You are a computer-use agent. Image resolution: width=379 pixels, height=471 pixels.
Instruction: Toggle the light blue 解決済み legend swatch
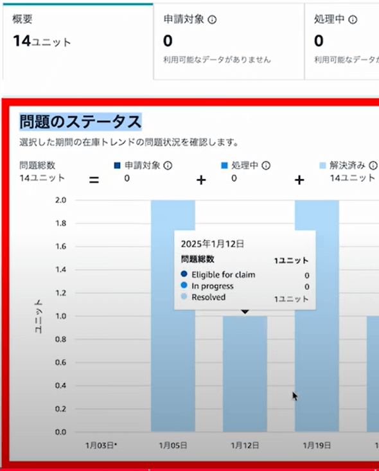pos(322,166)
